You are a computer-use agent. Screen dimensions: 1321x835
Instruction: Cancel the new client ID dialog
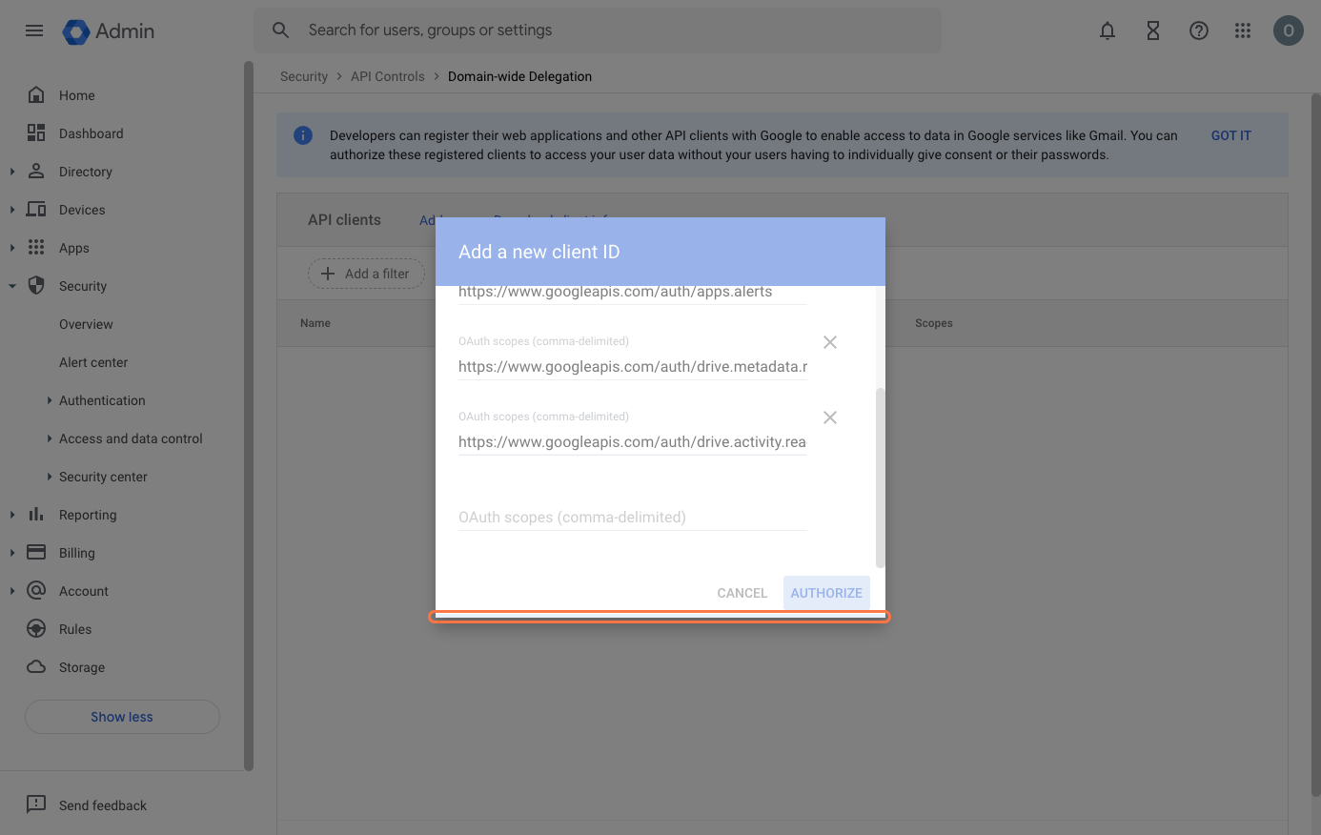coord(742,593)
